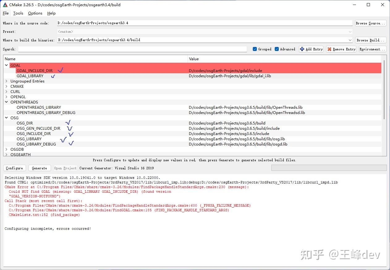Click the FindGDAL.cmake:185 call stack line
Screen dimensions: 390x270
pos(119,210)
